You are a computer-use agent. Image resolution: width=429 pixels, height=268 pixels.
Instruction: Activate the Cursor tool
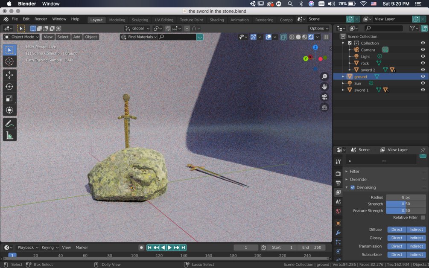(x=9, y=61)
